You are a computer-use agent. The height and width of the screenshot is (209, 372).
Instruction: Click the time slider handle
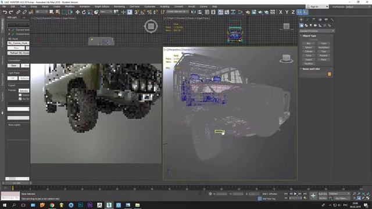point(17,183)
